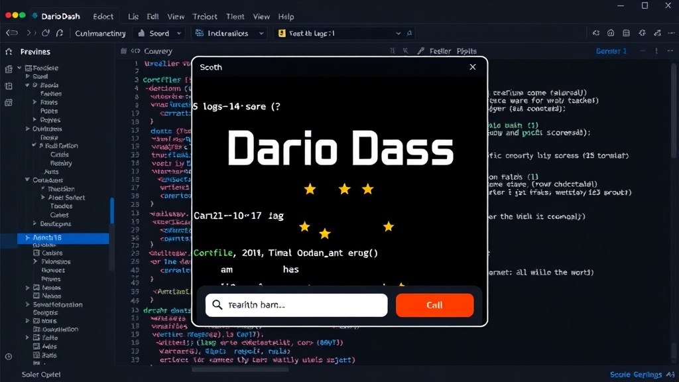Click the back navigation arrow icon
Viewport: 679px width, 382px height.
click(12, 33)
